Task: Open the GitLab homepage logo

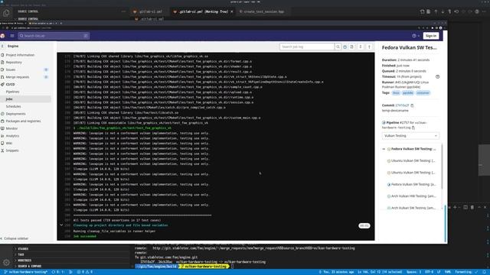Action: pos(3,36)
